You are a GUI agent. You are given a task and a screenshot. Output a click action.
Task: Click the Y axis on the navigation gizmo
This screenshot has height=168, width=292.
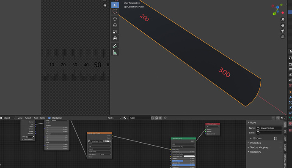274,14
